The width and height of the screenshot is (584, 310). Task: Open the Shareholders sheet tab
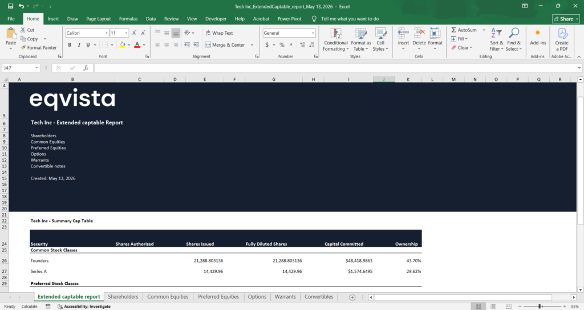tap(123, 296)
